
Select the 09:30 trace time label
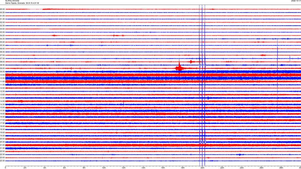[x=2, y=72]
